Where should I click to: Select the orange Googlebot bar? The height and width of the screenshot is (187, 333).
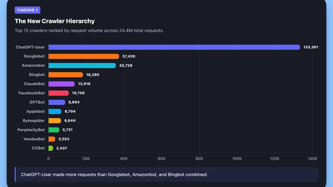[x=84, y=56]
